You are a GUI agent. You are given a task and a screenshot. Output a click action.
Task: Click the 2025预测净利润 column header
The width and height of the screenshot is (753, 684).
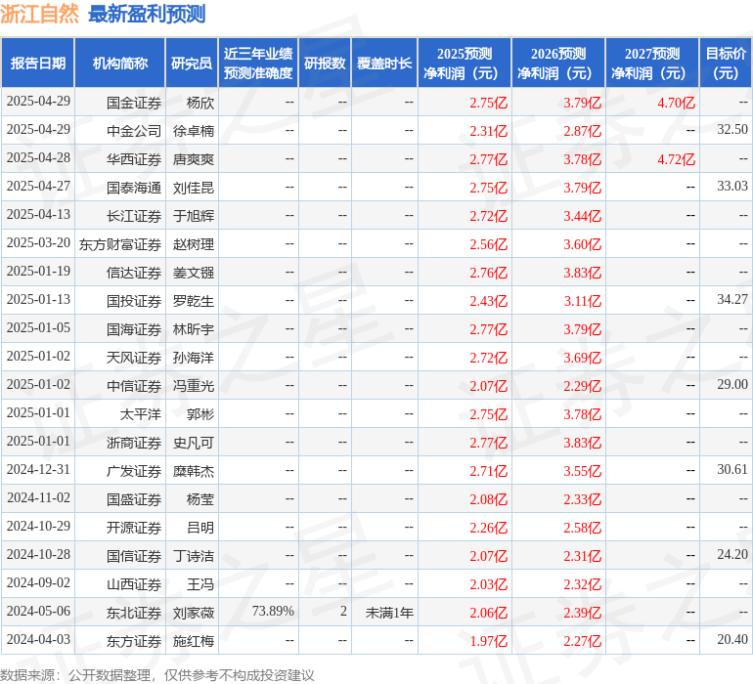pyautogui.click(x=464, y=64)
